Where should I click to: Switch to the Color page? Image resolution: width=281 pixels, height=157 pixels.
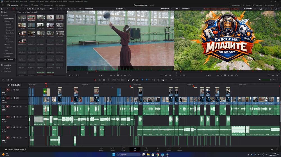(157, 149)
